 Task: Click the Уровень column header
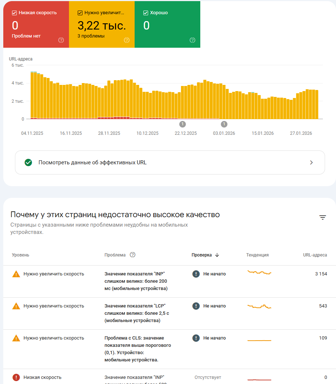(20, 255)
